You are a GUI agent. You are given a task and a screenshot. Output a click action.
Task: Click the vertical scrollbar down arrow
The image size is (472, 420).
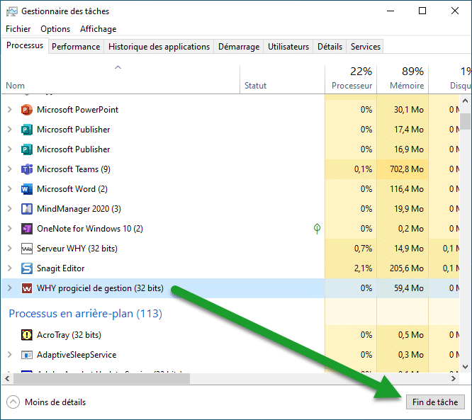[465, 367]
